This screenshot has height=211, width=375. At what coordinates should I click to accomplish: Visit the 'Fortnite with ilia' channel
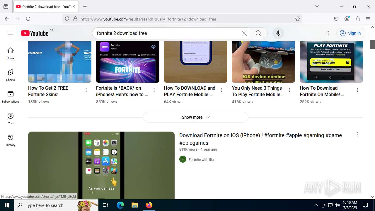tap(201, 159)
